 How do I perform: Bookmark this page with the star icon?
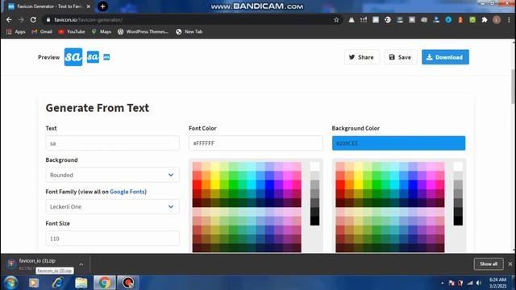[x=336, y=19]
